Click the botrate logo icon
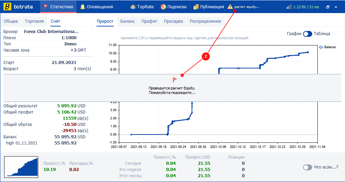Viewport: 345px width, 182px height. click(8, 7)
